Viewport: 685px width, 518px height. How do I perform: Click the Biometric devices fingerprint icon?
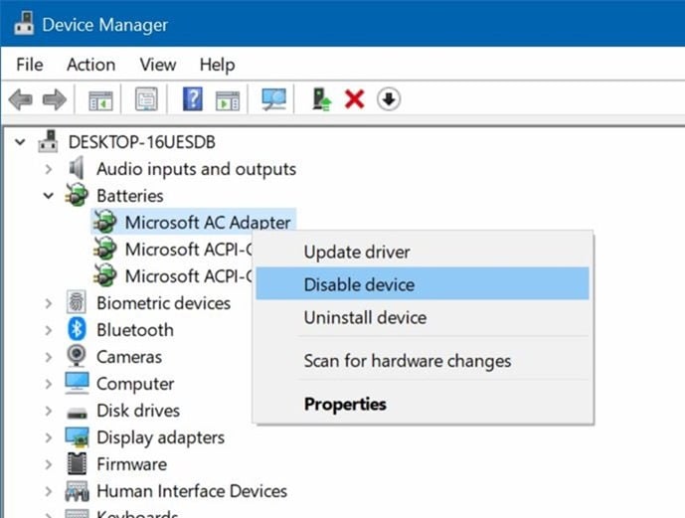tap(77, 302)
